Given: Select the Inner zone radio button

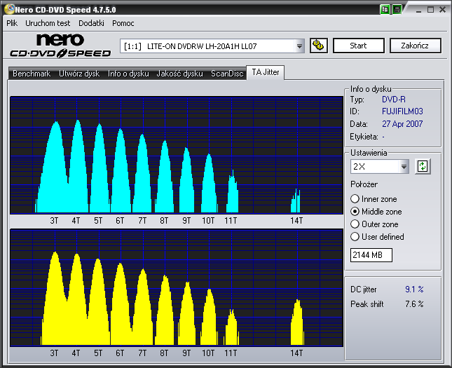Looking at the screenshot, I should point(355,198).
